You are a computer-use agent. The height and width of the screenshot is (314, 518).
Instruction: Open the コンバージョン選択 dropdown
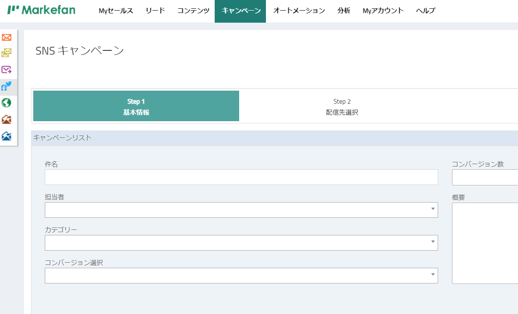241,275
